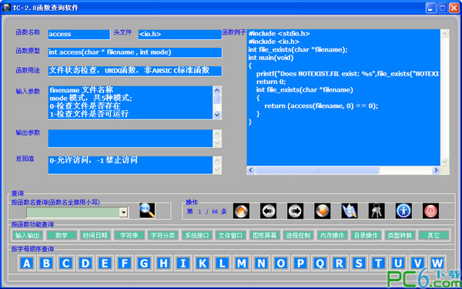Filter by 字符串 function category
The height and width of the screenshot is (289, 462).
coord(129,235)
